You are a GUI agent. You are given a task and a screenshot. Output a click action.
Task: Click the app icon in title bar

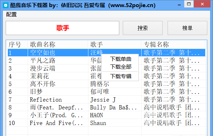(x=6, y=5)
